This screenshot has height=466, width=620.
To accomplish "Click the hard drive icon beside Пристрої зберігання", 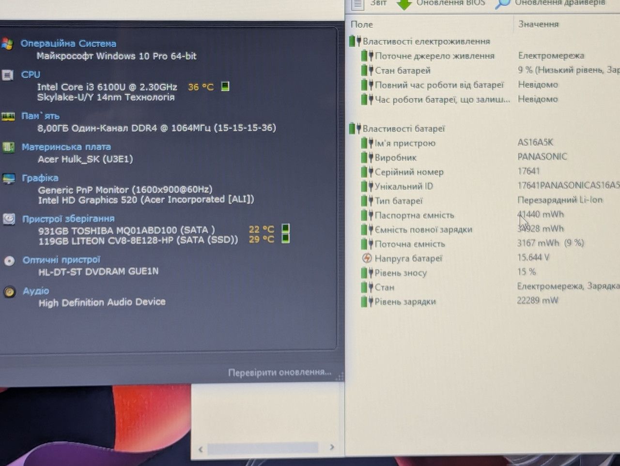I will tap(9, 219).
